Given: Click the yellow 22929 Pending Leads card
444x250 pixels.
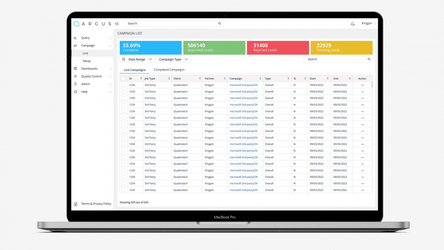Looking at the screenshot, I should tap(342, 47).
